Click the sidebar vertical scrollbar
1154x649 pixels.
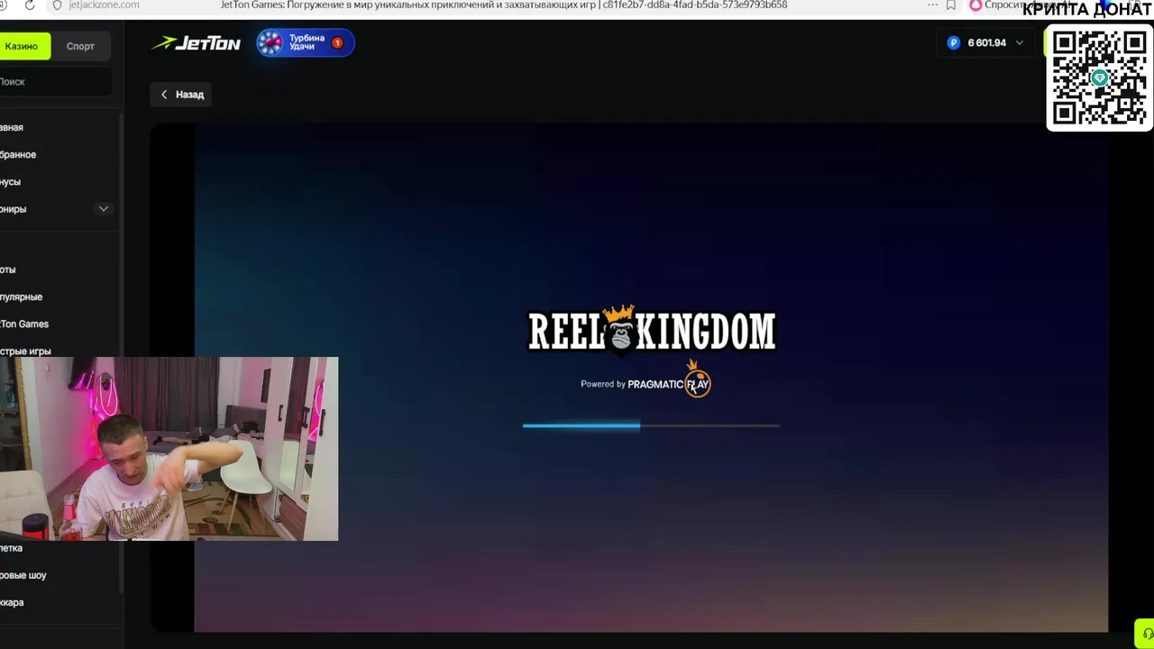tap(121, 352)
